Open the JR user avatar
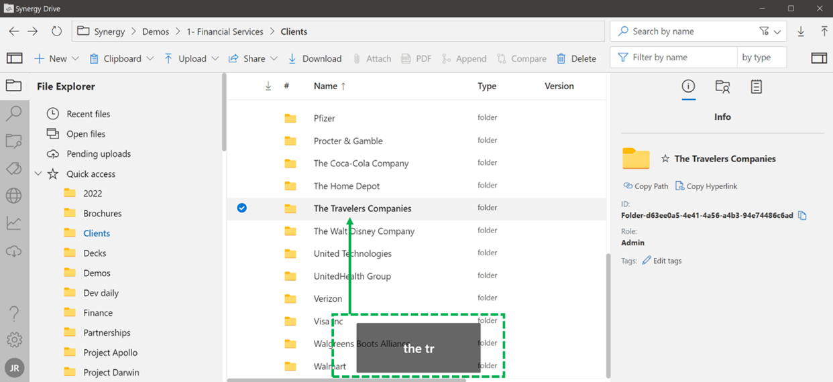Viewport: 833px width, 382px height. point(14,367)
